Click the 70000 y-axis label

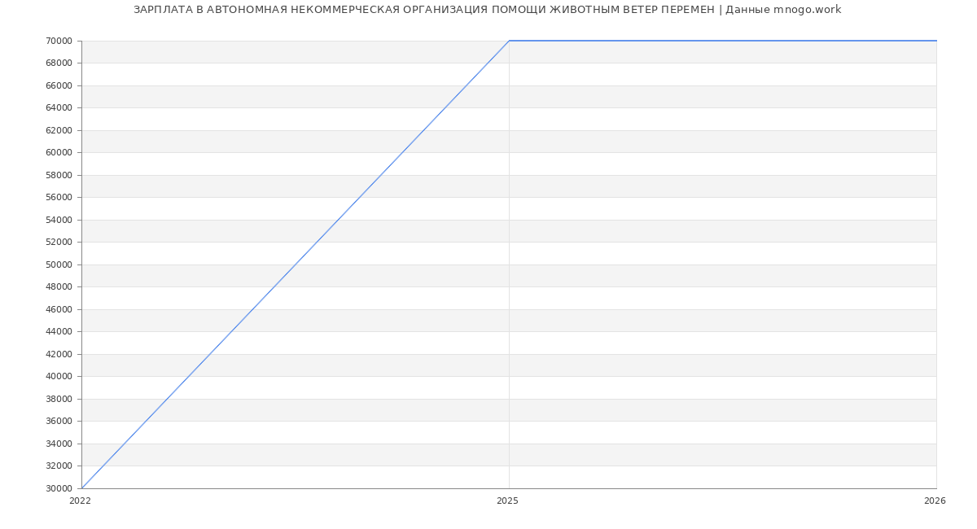click(x=59, y=41)
